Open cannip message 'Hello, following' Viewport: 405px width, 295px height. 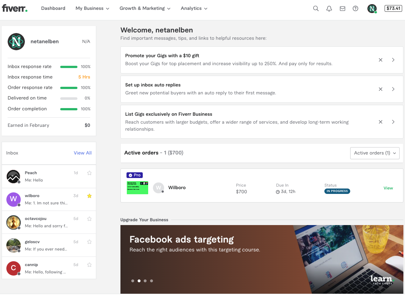pyautogui.click(x=46, y=272)
